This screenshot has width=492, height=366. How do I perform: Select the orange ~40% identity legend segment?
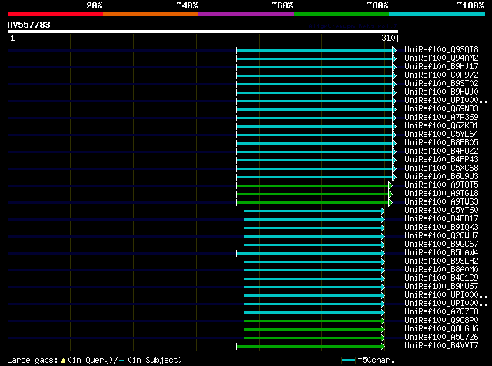click(151, 14)
